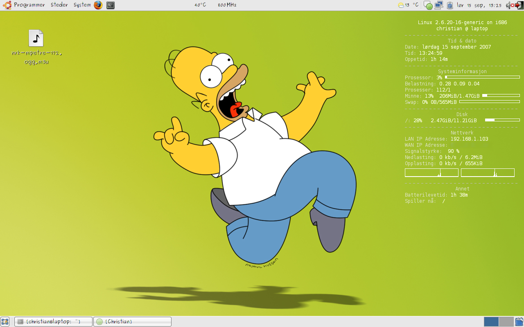Open the trash icon in bottom panel
The width and height of the screenshot is (524, 327).
(519, 322)
